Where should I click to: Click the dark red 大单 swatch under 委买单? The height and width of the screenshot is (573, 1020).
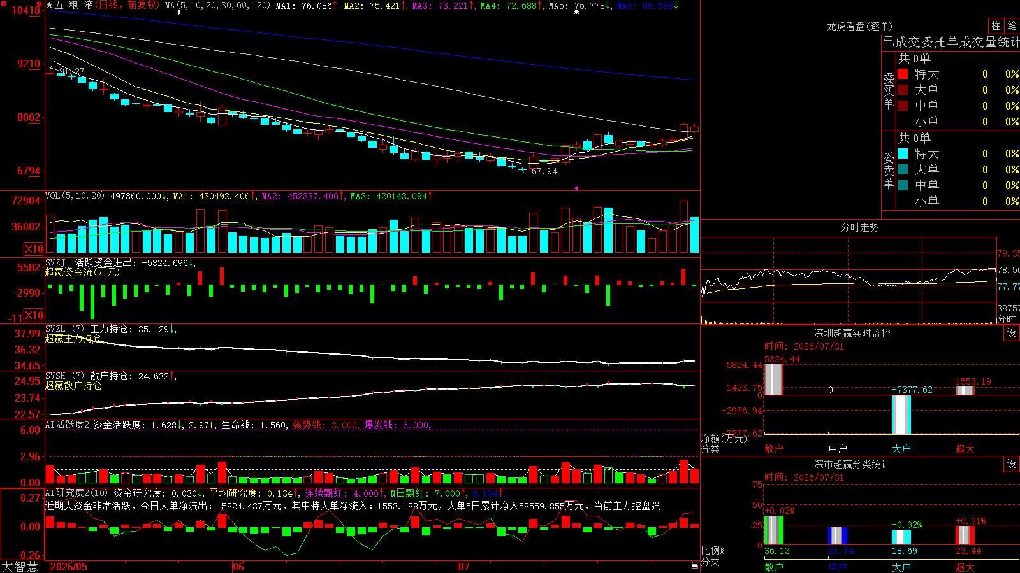pyautogui.click(x=903, y=90)
